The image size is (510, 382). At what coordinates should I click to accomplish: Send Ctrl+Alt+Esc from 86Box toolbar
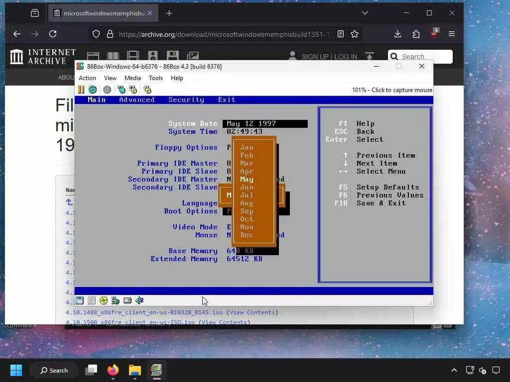click(x=133, y=90)
